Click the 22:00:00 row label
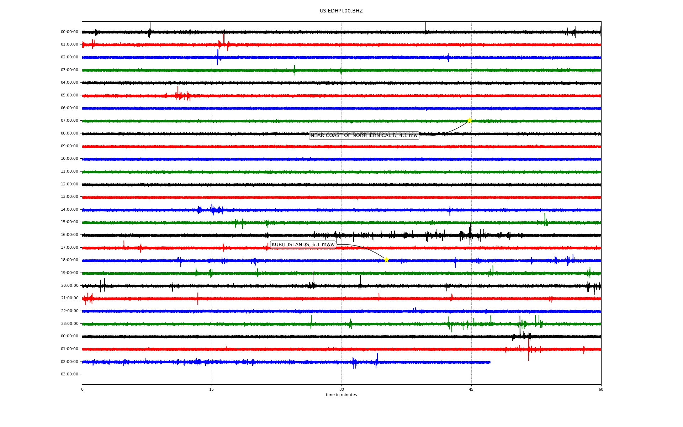The width and height of the screenshot is (683, 427). click(69, 311)
